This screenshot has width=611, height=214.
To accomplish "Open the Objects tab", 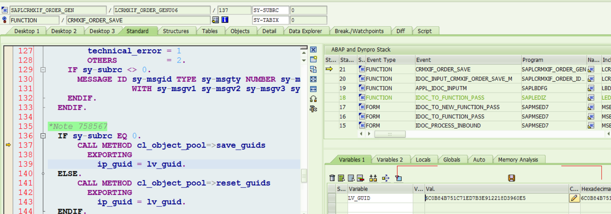I will coord(240,31).
